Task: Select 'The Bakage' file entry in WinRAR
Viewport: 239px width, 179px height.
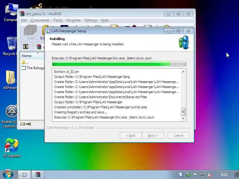Action: click(x=33, y=68)
